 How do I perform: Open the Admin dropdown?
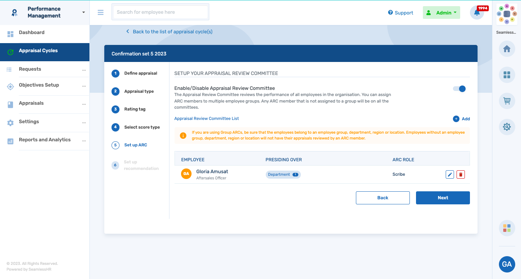pyautogui.click(x=441, y=13)
